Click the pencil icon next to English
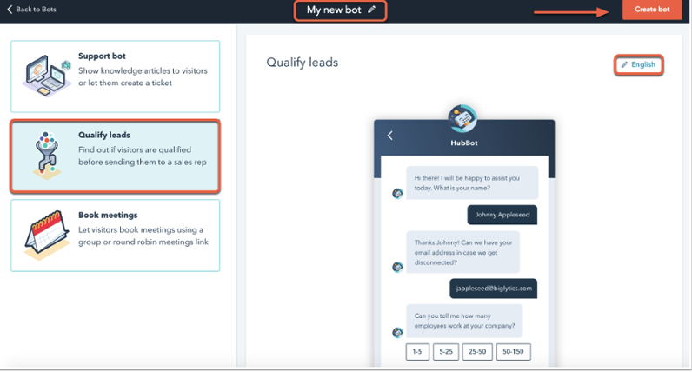This screenshot has width=692, height=372. click(x=624, y=65)
